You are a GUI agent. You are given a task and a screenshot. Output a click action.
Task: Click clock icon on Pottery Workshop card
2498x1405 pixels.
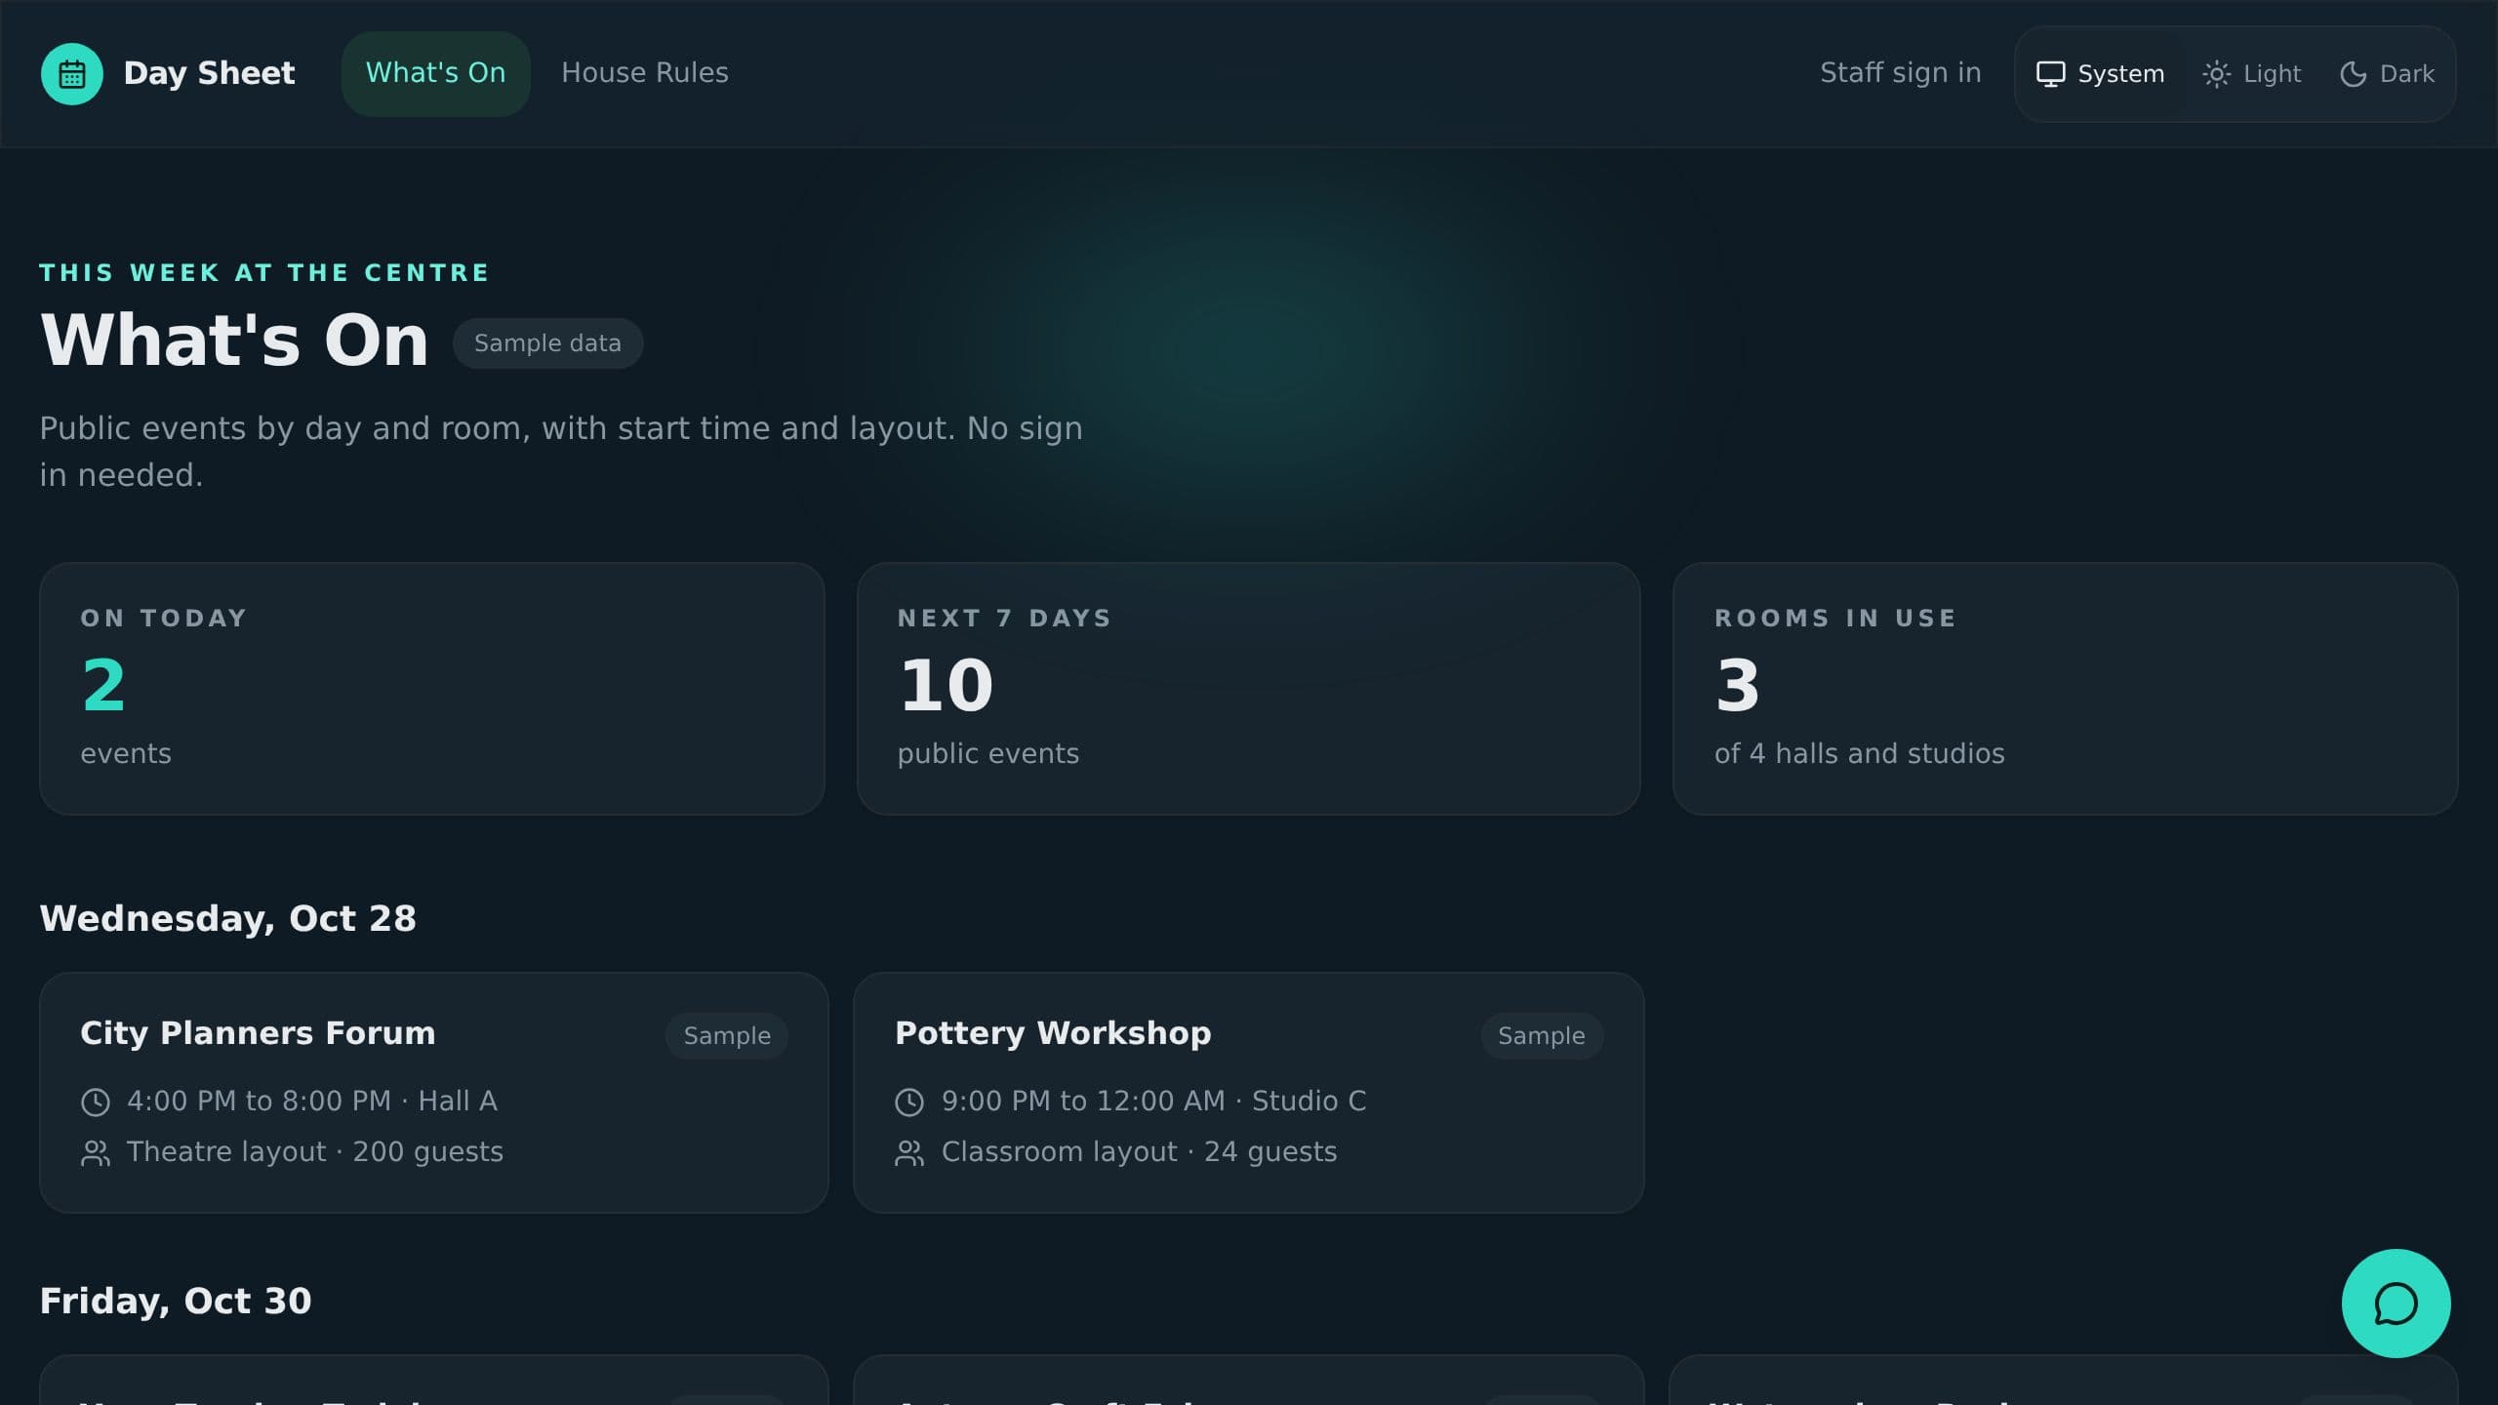(909, 1103)
